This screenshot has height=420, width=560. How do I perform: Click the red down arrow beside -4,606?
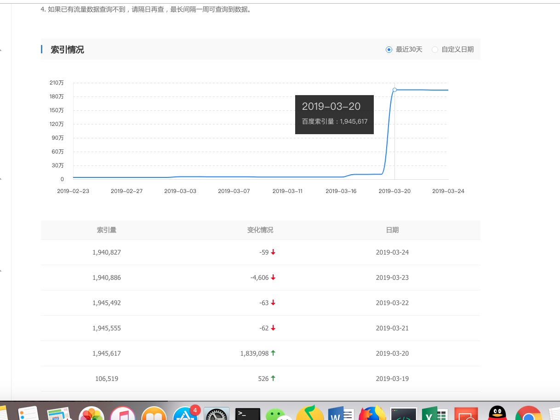point(273,278)
